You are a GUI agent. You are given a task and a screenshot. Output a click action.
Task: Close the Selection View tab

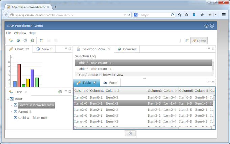pyautogui.click(x=109, y=49)
